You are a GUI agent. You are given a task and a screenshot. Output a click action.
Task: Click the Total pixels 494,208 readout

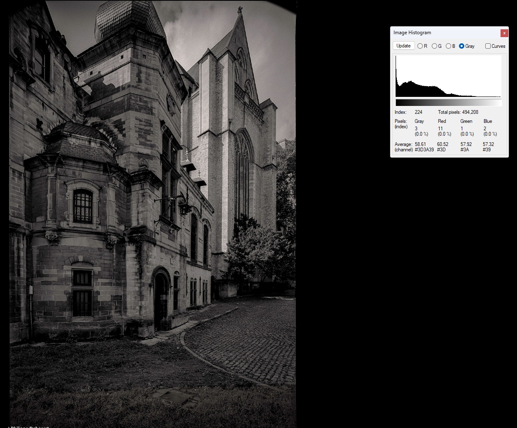pos(458,112)
